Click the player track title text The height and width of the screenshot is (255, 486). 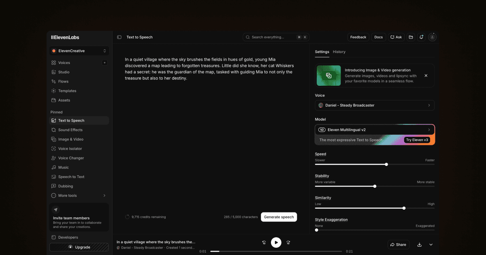coord(156,242)
